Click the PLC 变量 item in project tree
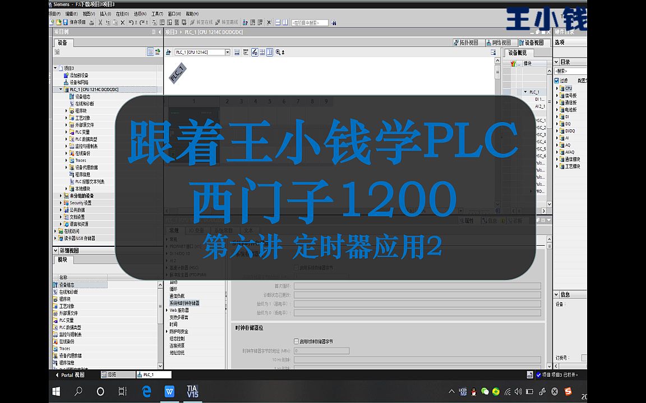 pos(81,132)
